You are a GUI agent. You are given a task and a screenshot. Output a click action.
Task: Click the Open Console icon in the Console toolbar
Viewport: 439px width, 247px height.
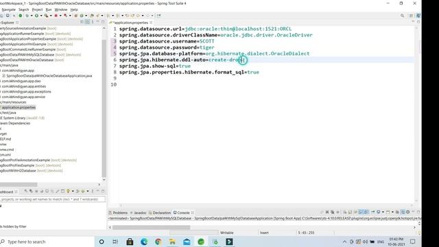point(388,212)
